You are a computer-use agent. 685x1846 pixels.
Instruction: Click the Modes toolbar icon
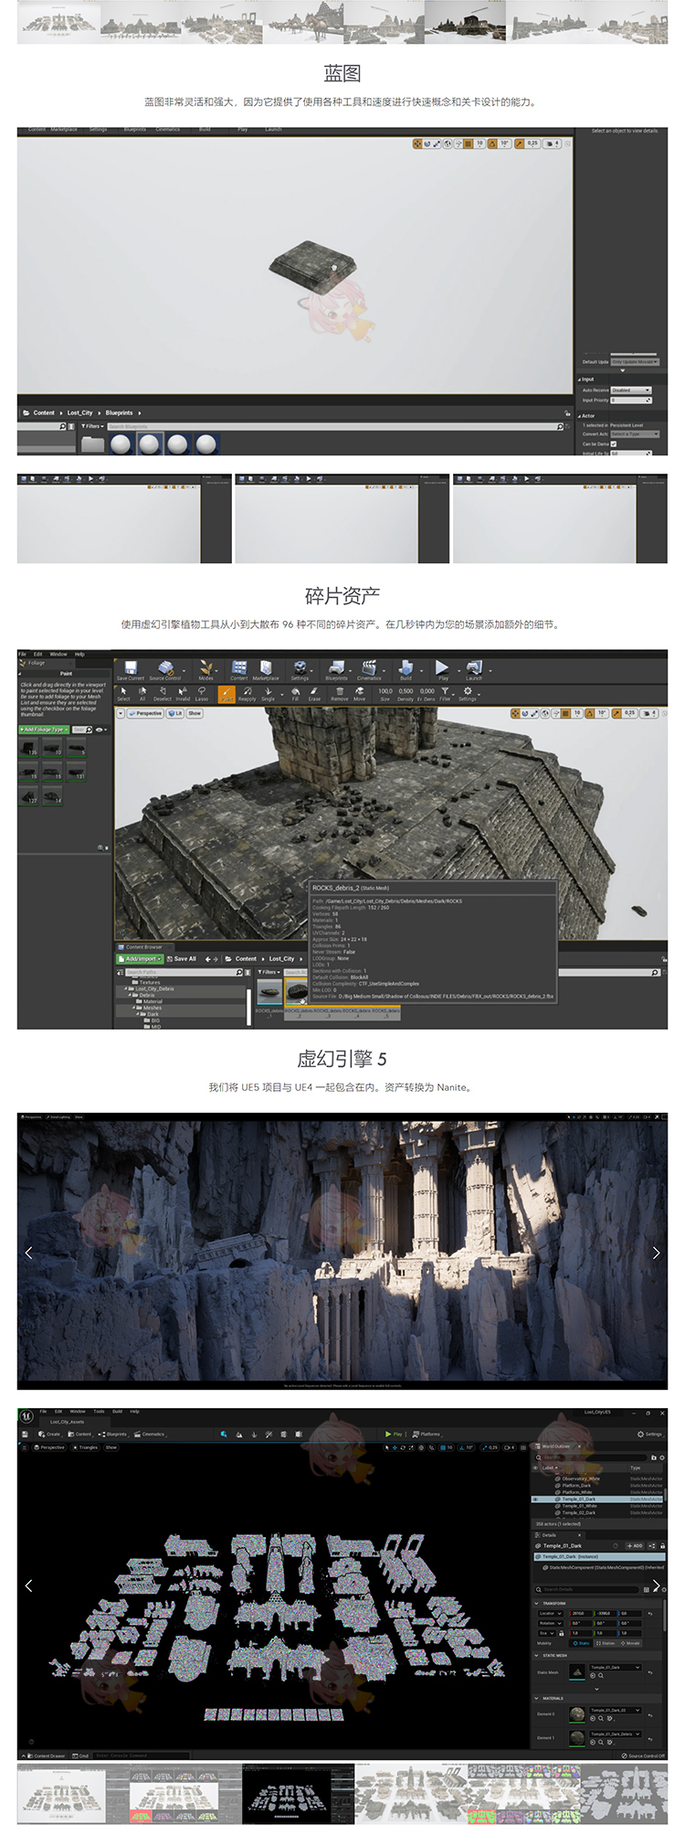[x=206, y=670]
